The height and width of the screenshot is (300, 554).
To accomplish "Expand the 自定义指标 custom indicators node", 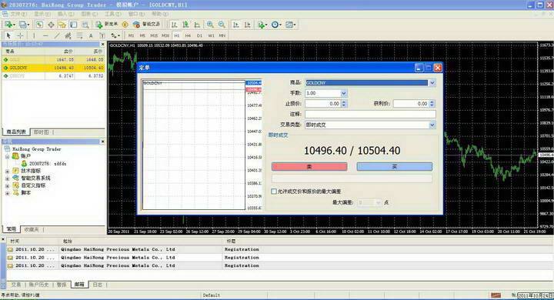I will tap(7, 186).
